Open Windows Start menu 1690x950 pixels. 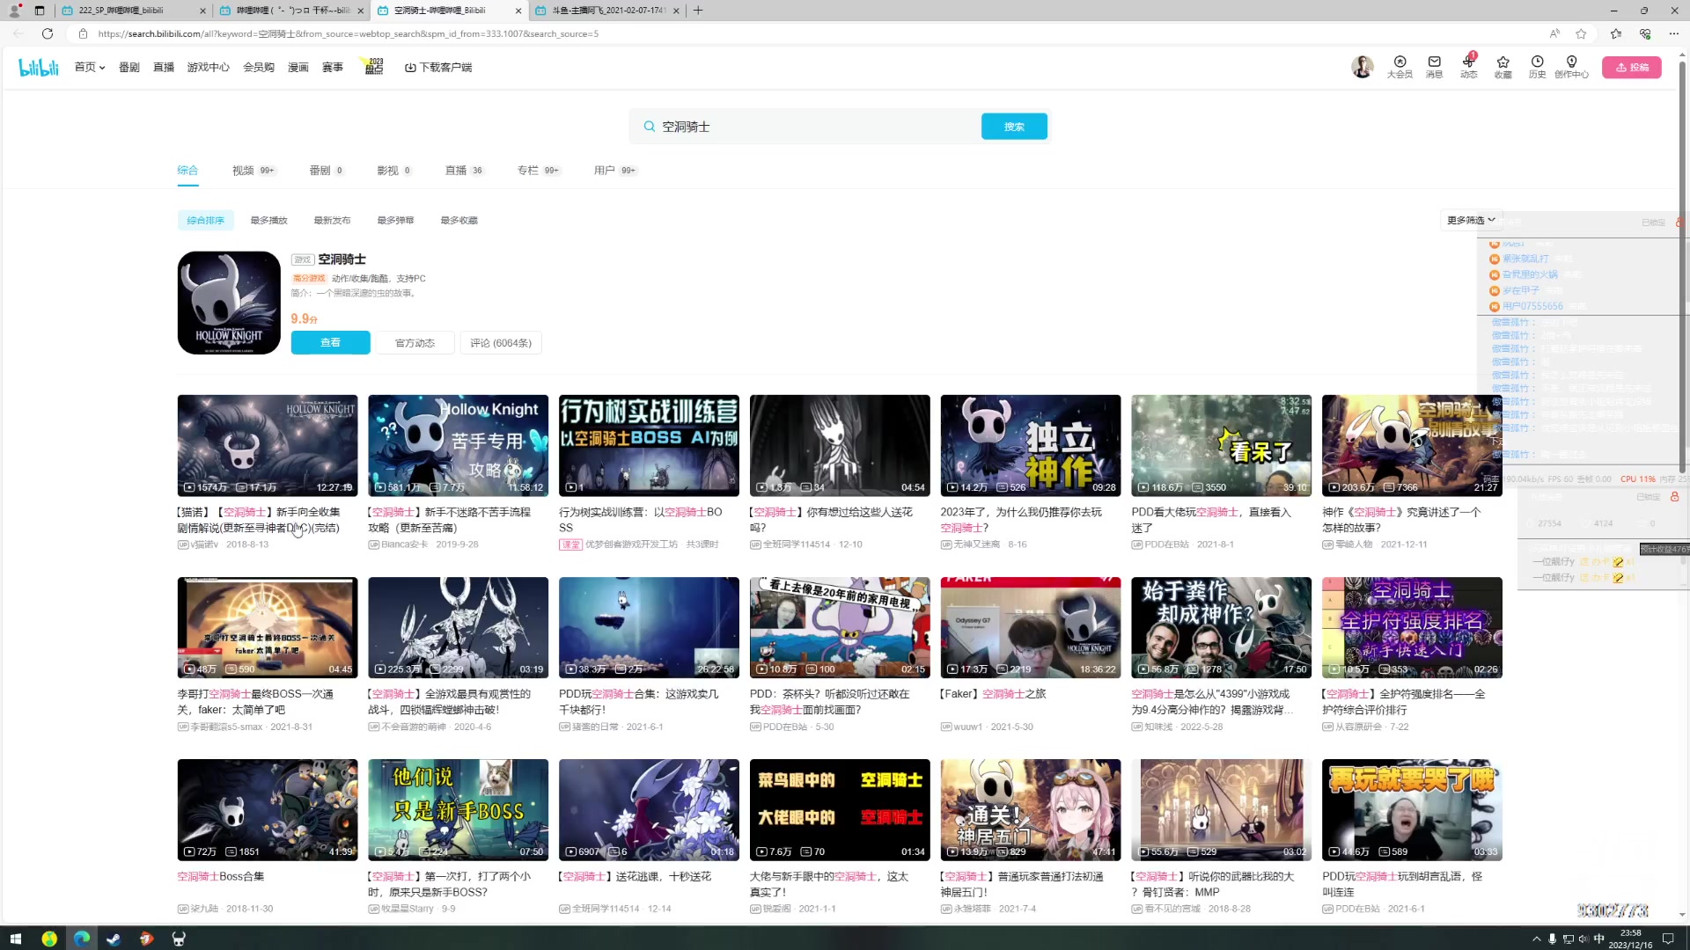15,939
